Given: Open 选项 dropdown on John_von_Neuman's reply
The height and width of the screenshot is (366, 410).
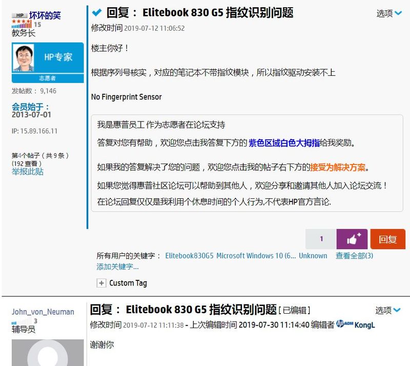Looking at the screenshot, I should pyautogui.click(x=388, y=310).
